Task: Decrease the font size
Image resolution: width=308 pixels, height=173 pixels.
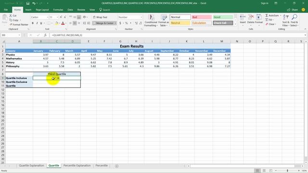Action: point(65,17)
